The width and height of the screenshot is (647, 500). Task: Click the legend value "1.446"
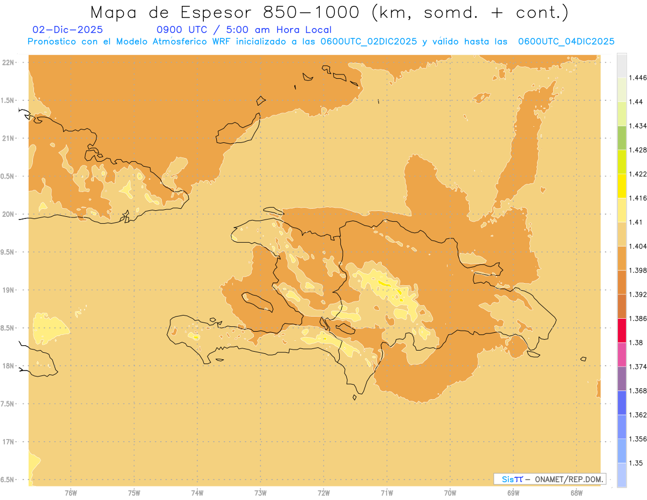coord(638,78)
